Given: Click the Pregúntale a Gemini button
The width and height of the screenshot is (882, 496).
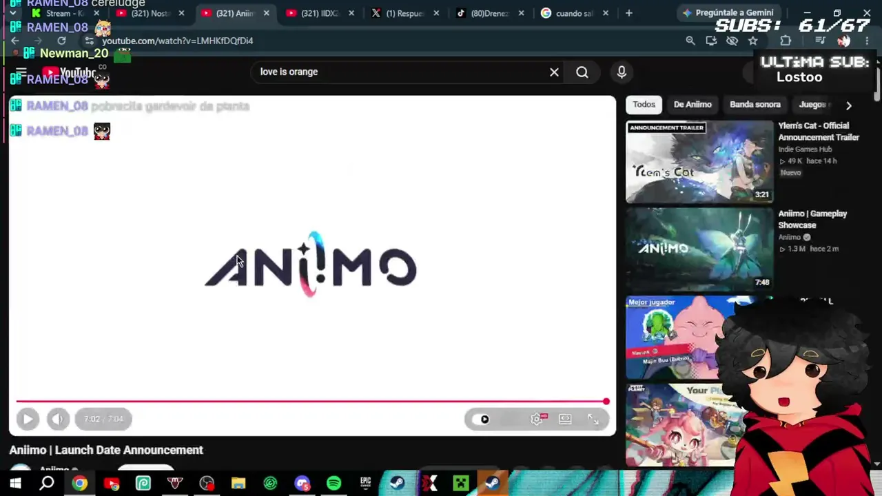Looking at the screenshot, I should point(728,13).
